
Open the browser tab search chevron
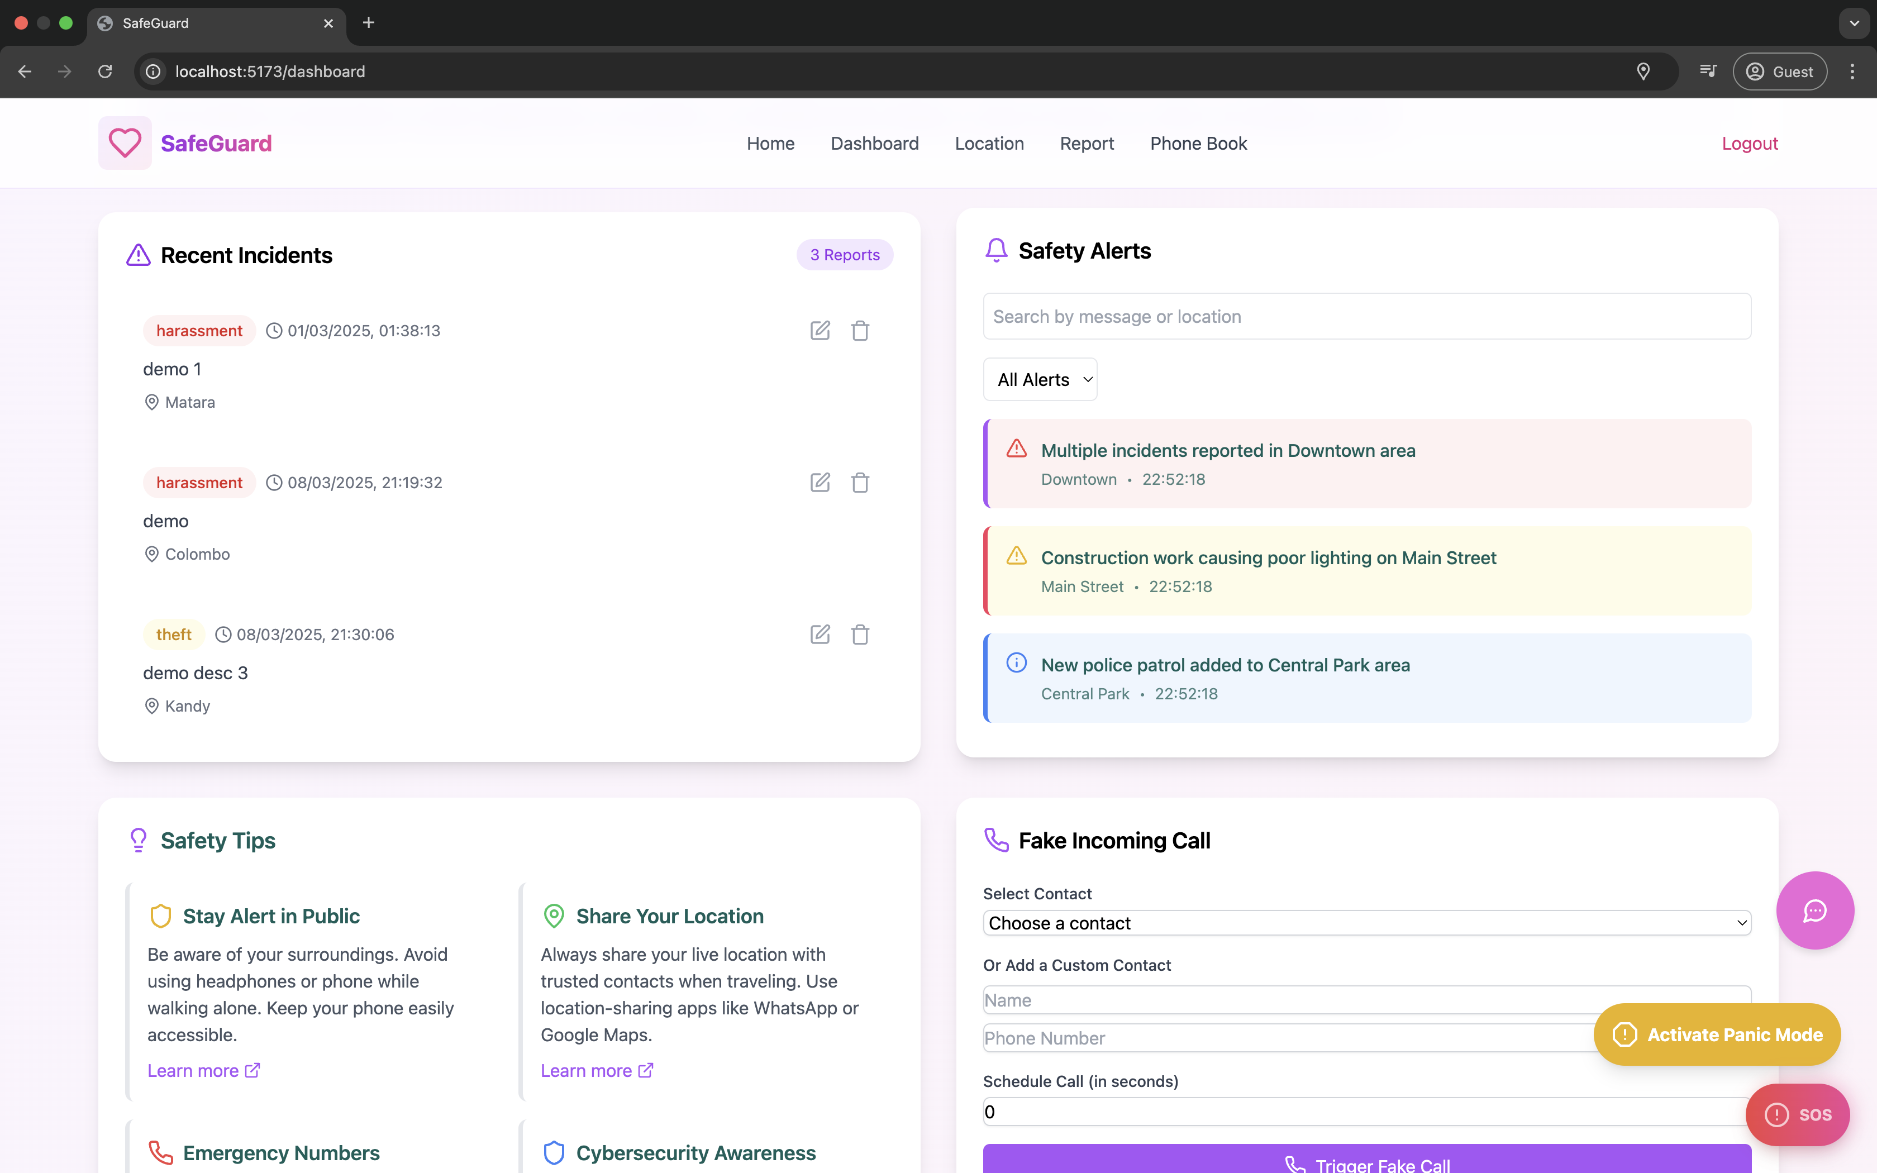tap(1854, 23)
